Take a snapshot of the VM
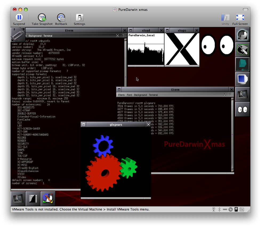 (42, 18)
